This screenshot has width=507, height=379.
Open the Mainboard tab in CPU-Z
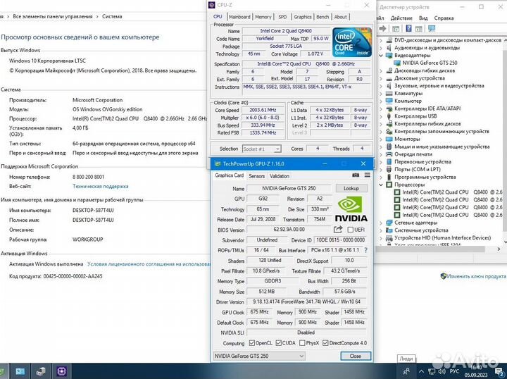click(x=239, y=17)
